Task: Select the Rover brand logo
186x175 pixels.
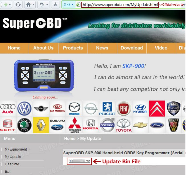Action: [173, 125]
